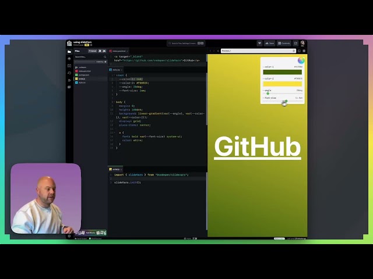Go forward in the preview browser
This screenshot has height=279, width=373.
(214, 51)
